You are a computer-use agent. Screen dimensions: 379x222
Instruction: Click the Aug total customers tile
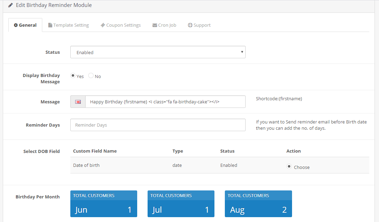click(258, 204)
